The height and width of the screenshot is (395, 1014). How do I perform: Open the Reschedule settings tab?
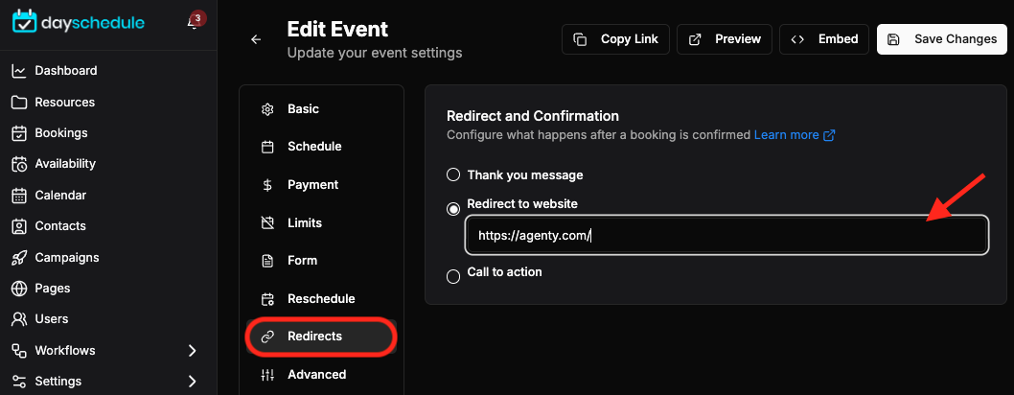click(321, 299)
